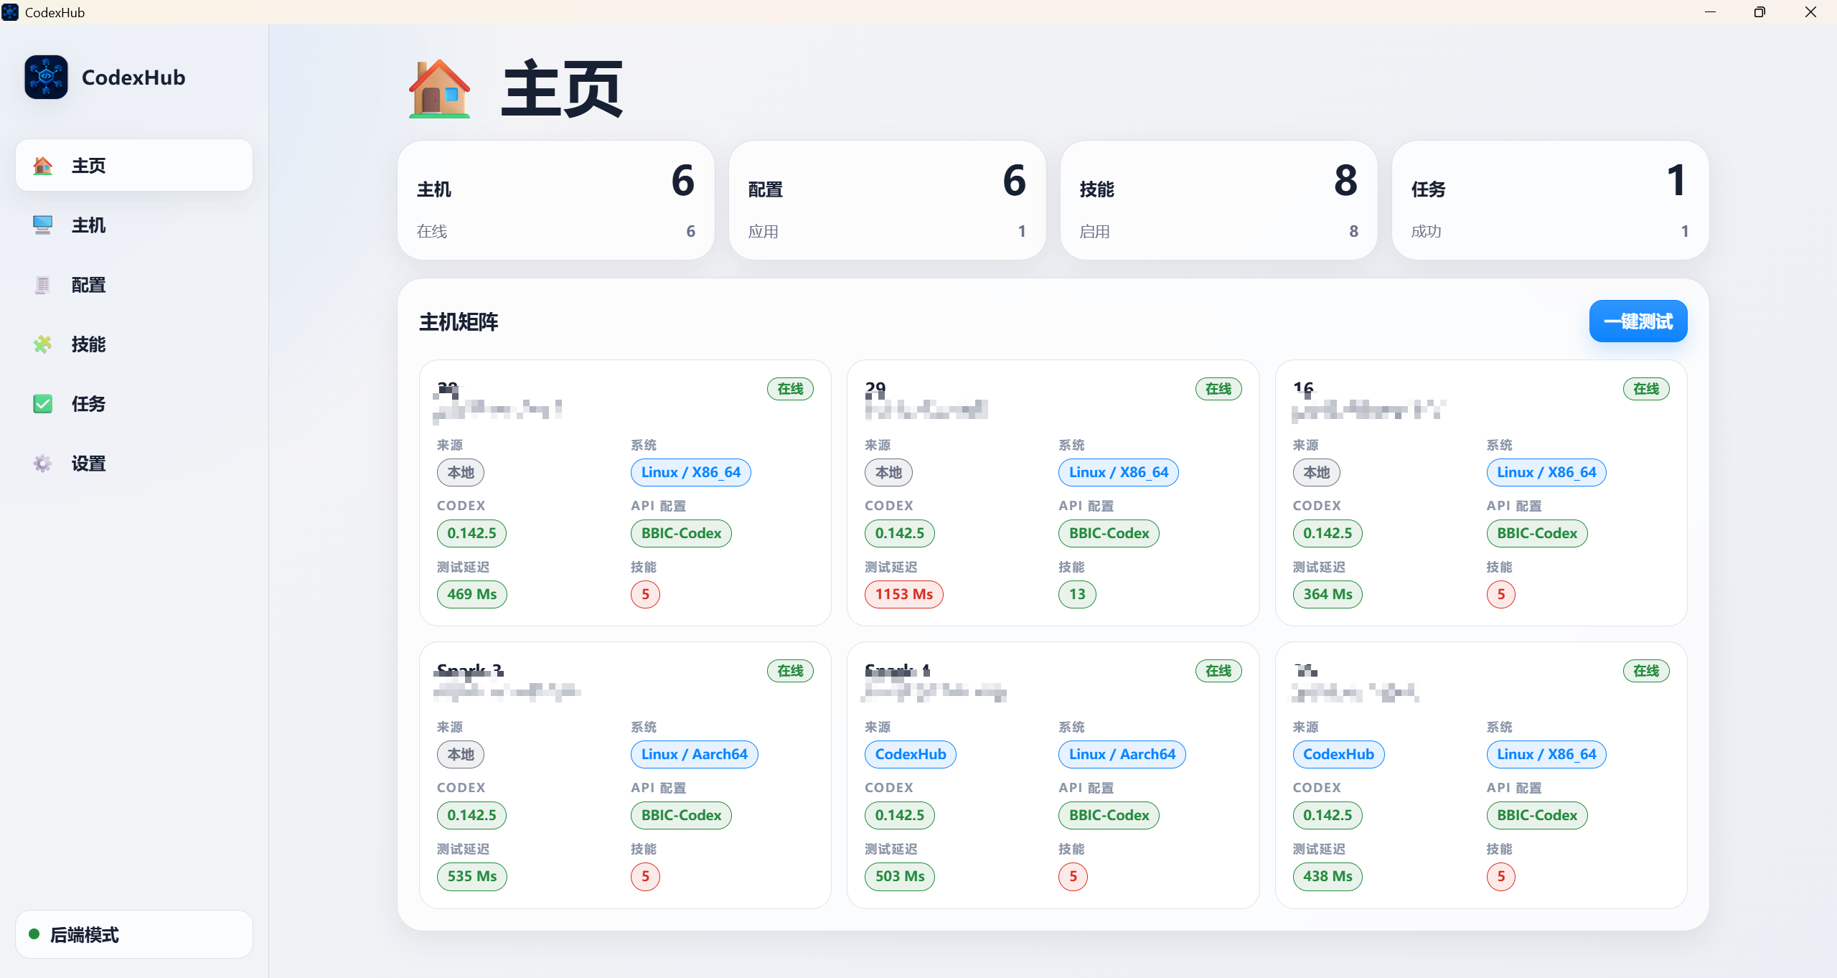Click the 503 Ms latency badge
The height and width of the screenshot is (978, 1837).
pyautogui.click(x=900, y=876)
